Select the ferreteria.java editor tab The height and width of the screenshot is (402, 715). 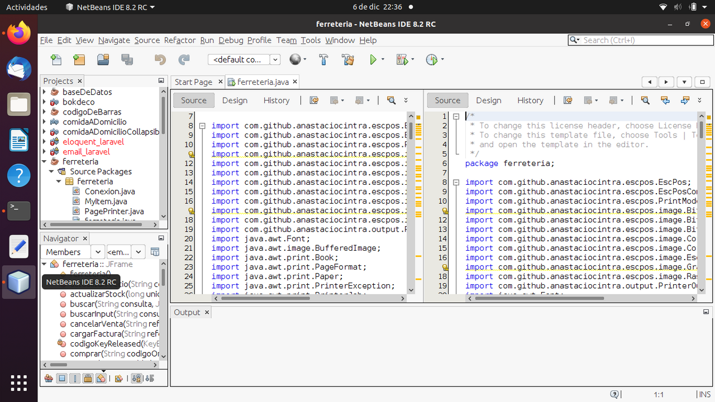[x=263, y=82]
